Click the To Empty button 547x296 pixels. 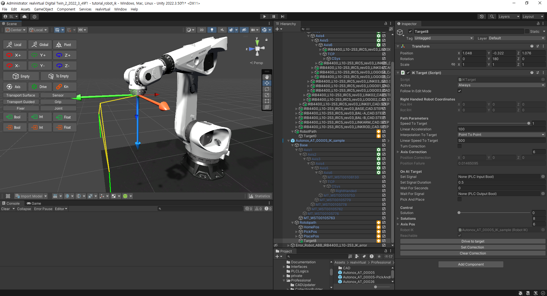pyautogui.click(x=58, y=76)
